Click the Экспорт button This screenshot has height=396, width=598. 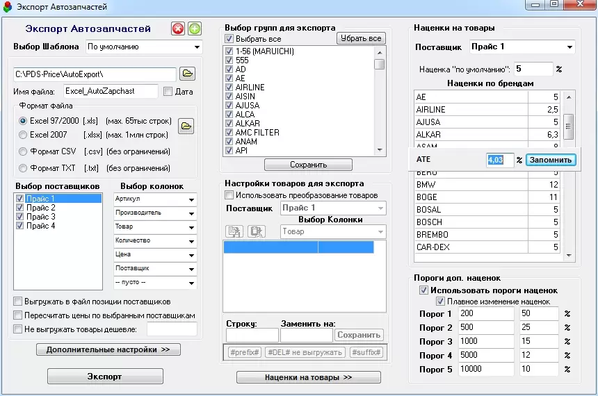[105, 376]
